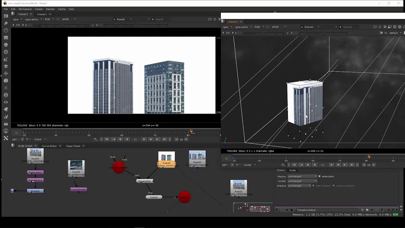Play backward in Viewer2 timeline

click(127, 139)
